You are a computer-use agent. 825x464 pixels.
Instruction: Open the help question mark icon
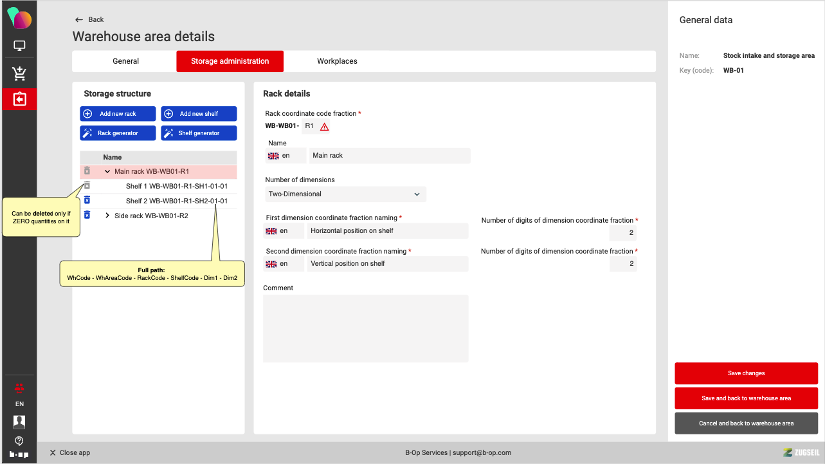click(19, 441)
